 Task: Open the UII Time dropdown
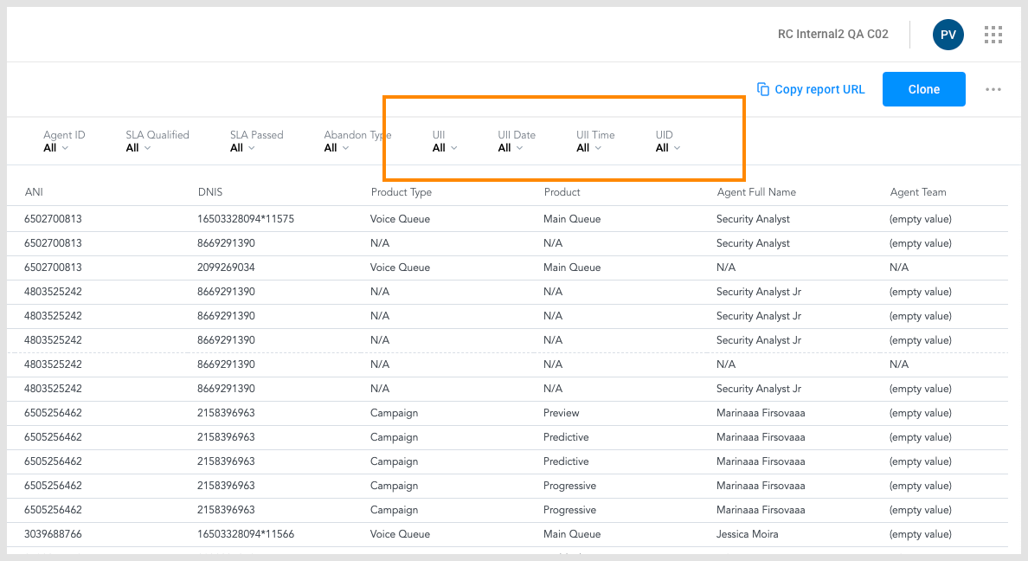pos(589,147)
